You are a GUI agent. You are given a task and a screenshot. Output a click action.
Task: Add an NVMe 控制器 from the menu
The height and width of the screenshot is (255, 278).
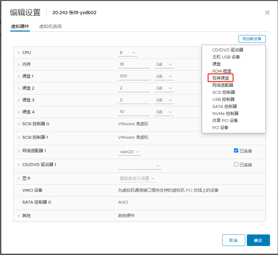coord(225,113)
